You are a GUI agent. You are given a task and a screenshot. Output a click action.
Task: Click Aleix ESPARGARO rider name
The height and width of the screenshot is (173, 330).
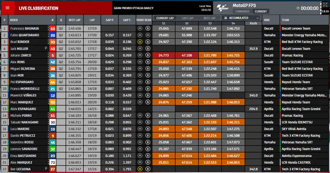coord(23,109)
